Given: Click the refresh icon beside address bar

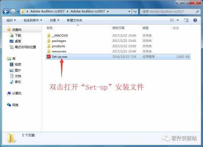Looking at the screenshot, I should click(x=135, y=11).
